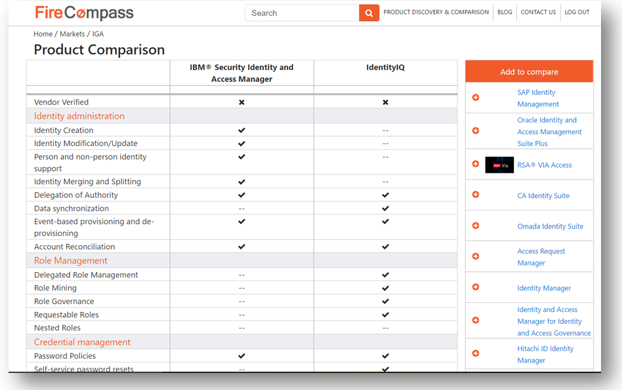Click plus icon for Oracle Identity and Access Management
This screenshot has width=622, height=390.
tap(476, 131)
